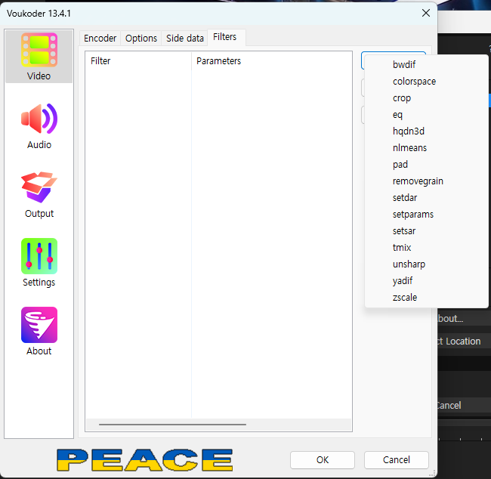Click the Parameters column header

click(x=271, y=60)
